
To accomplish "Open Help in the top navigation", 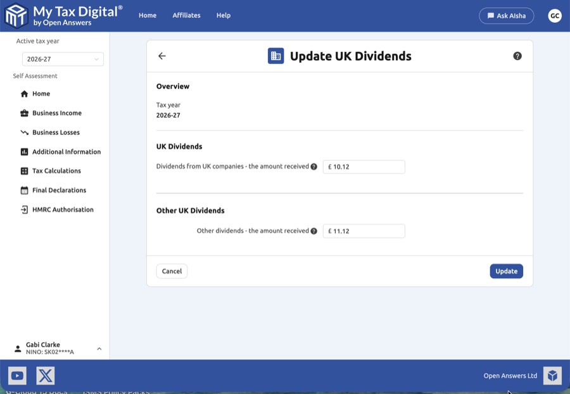I will point(224,16).
